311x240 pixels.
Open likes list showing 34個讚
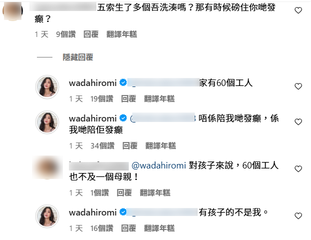(102, 146)
